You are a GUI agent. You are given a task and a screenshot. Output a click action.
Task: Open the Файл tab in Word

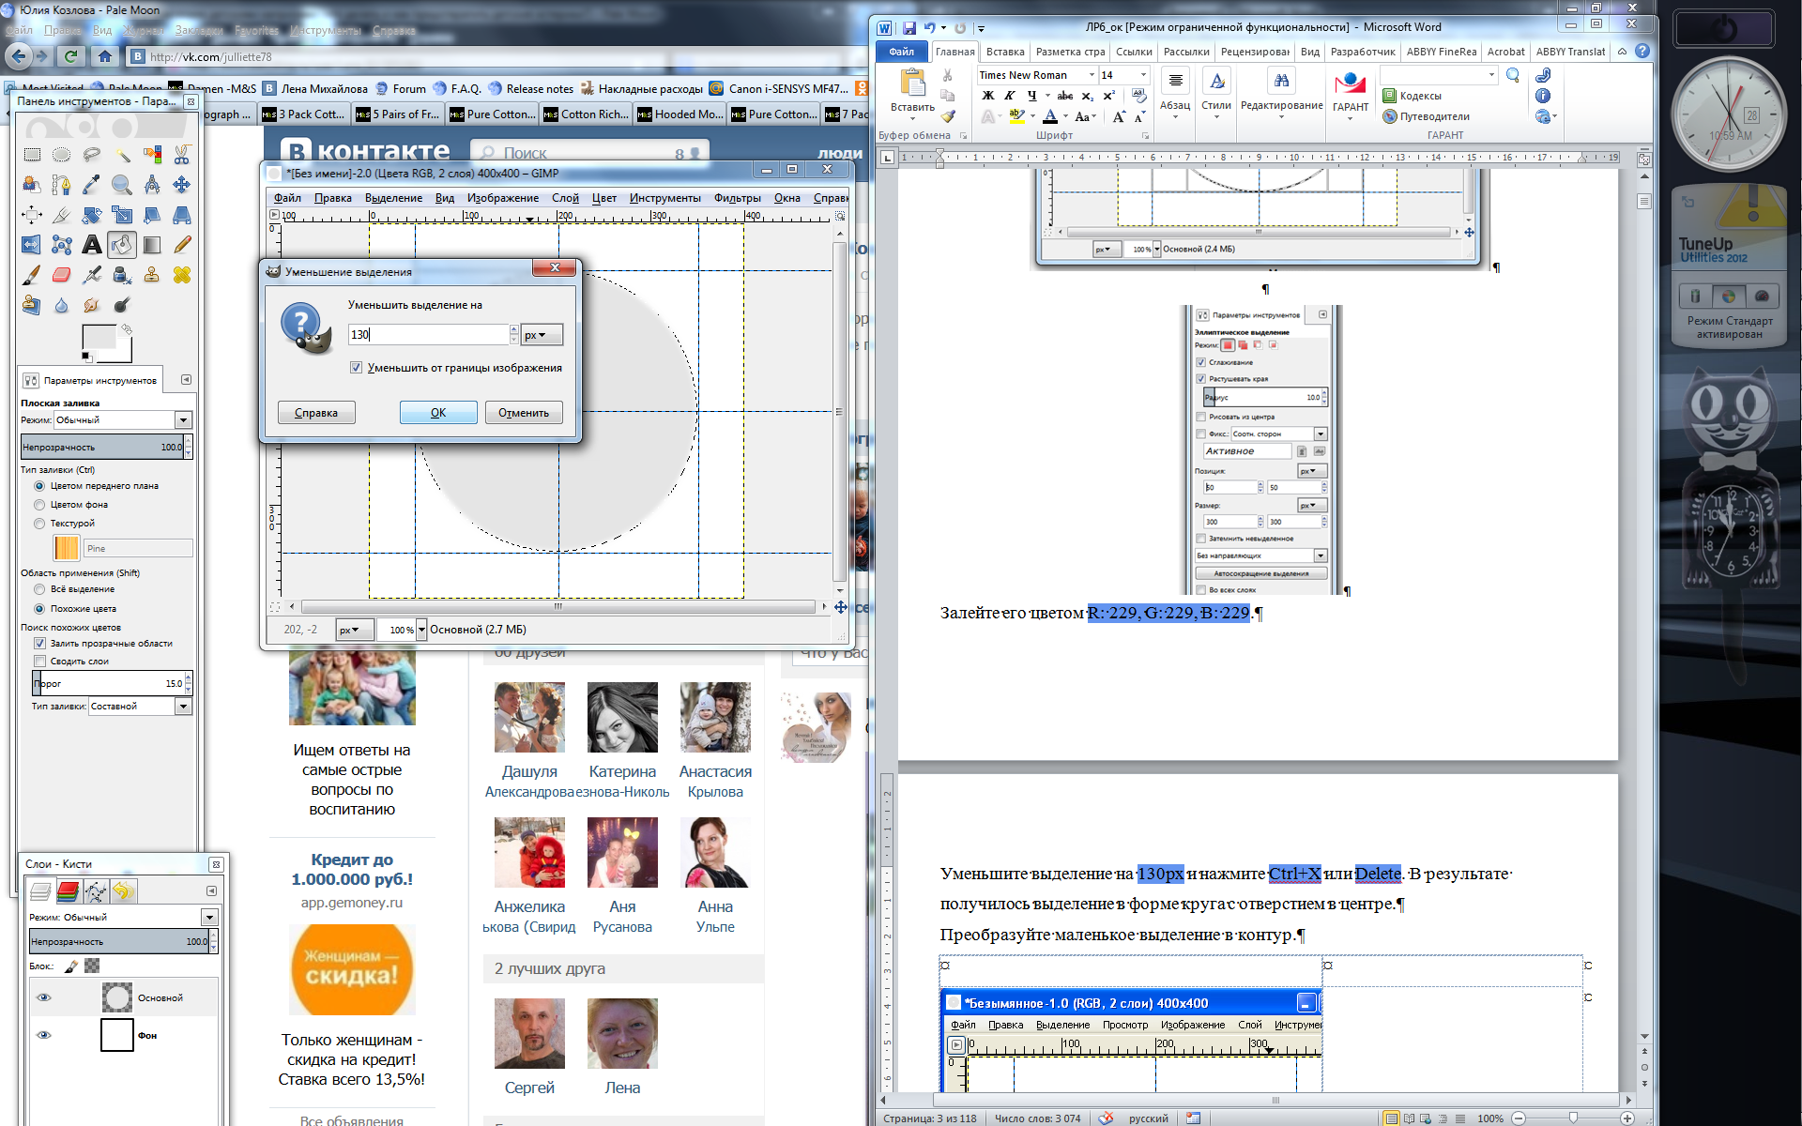pyautogui.click(x=902, y=52)
